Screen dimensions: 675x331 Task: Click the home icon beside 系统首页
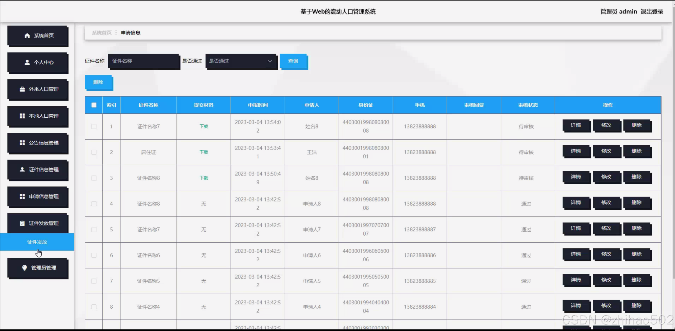point(27,36)
